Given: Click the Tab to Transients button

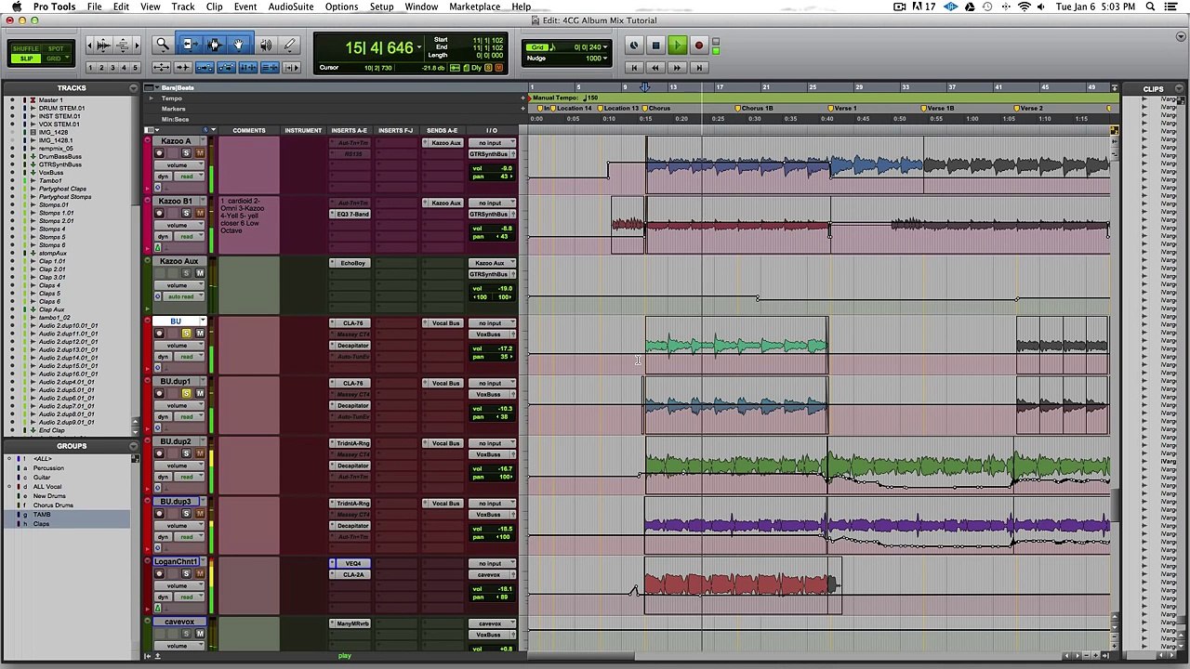Looking at the screenshot, I should (x=182, y=68).
